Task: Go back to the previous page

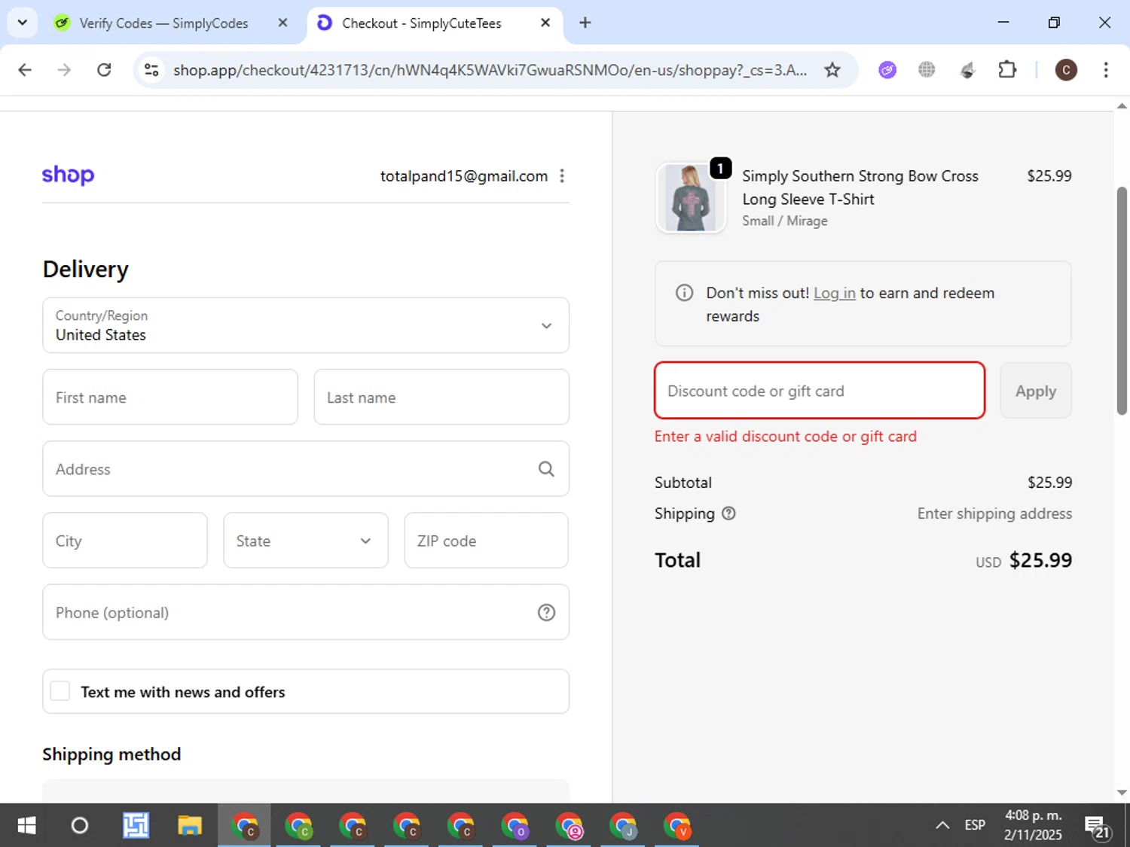Action: click(x=25, y=70)
